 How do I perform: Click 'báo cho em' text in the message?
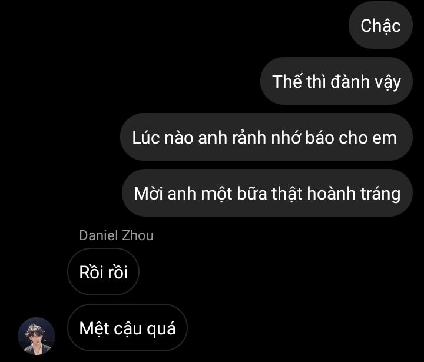pos(351,137)
